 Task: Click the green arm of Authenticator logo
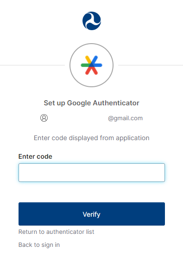pyautogui.click(x=85, y=65)
